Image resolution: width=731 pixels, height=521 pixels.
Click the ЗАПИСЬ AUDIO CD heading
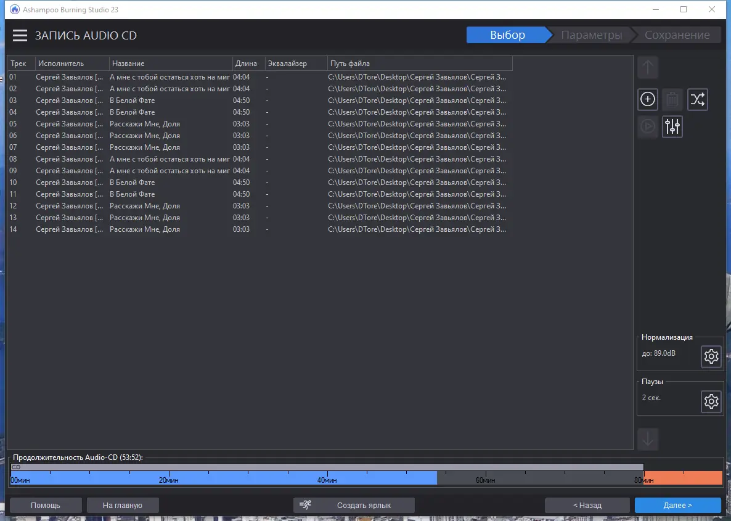[x=86, y=35]
